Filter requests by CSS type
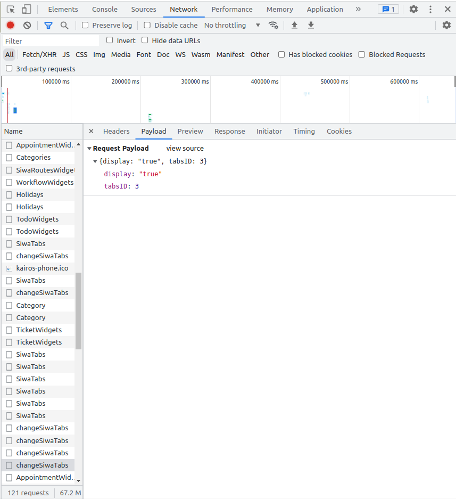Image resolution: width=456 pixels, height=499 pixels. pos(81,54)
